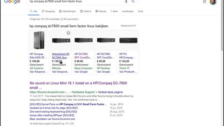Click Van Google under HP Desktop
This screenshot has height=126, width=224.
click(x=104, y=72)
